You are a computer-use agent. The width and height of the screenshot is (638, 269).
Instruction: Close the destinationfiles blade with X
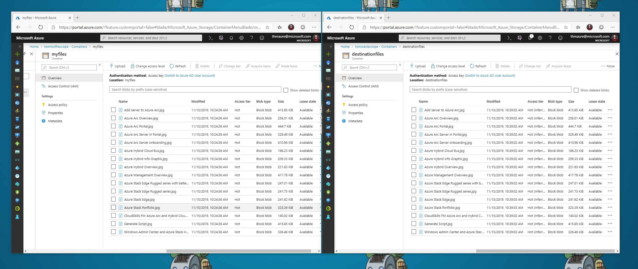pos(617,54)
